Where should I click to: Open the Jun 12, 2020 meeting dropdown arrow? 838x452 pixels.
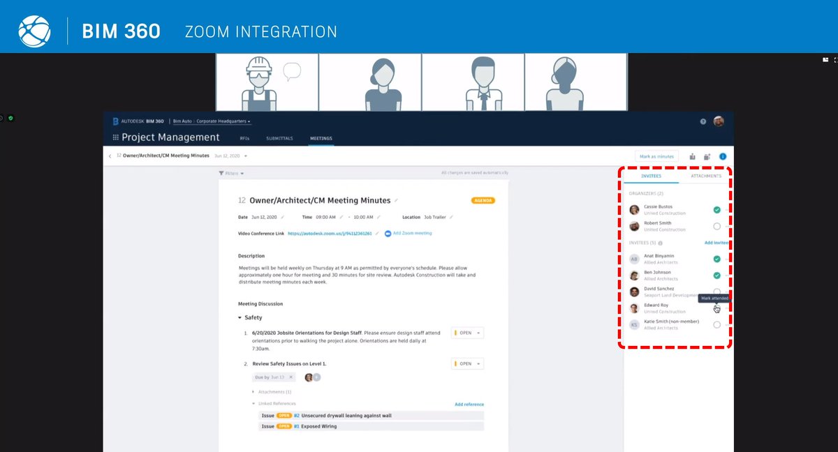[246, 156]
